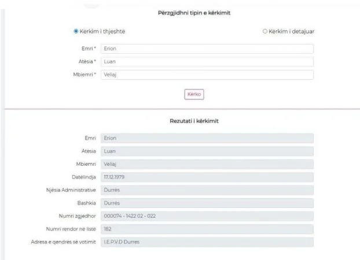Click the greyed-out Mbiemri result field

point(207,164)
